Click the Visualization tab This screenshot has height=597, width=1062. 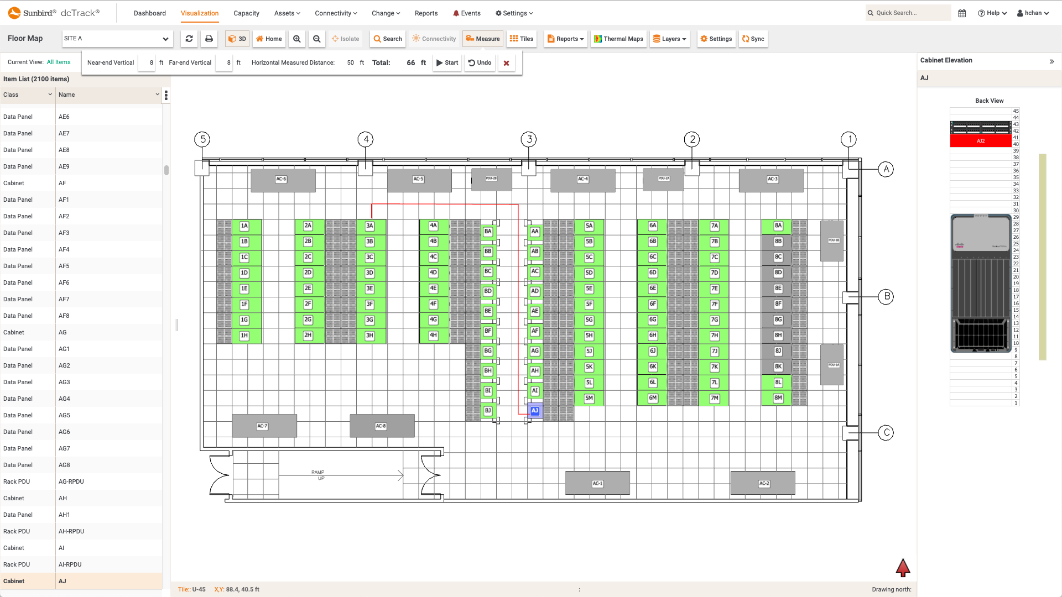[x=200, y=13]
